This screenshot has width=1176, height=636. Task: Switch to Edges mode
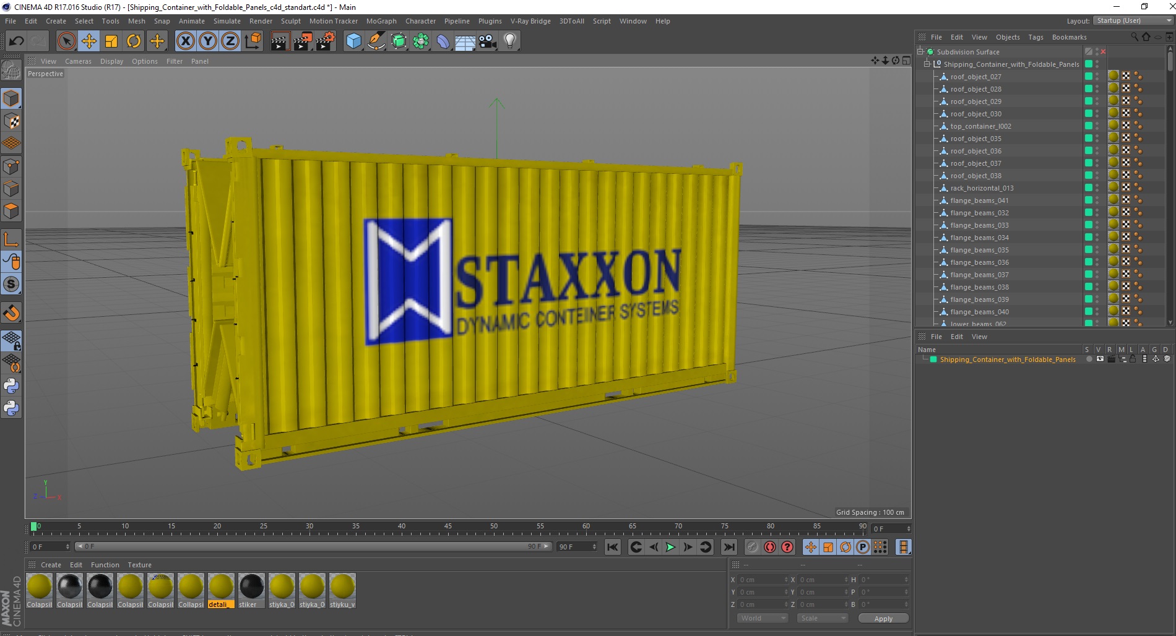(x=11, y=189)
